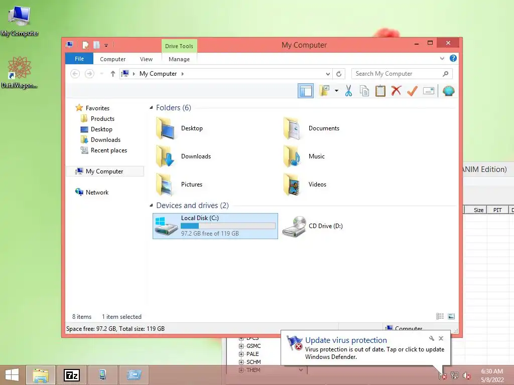Open the quick access Properties icon

[85, 45]
